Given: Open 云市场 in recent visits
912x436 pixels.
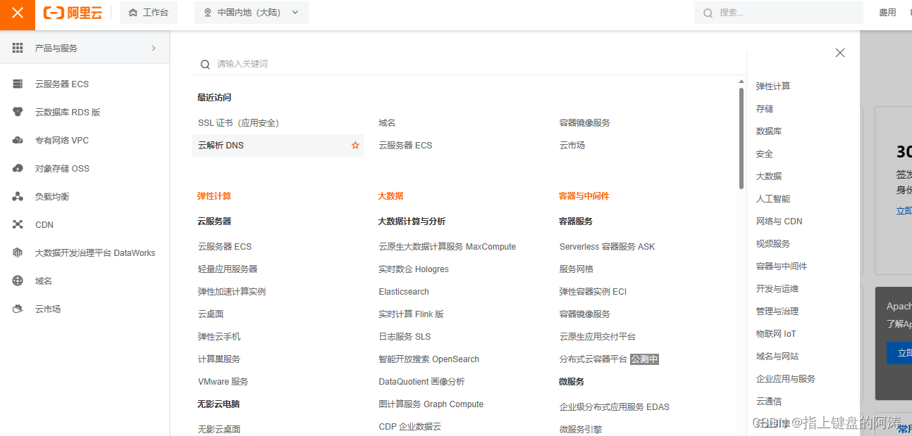Looking at the screenshot, I should pyautogui.click(x=572, y=146).
